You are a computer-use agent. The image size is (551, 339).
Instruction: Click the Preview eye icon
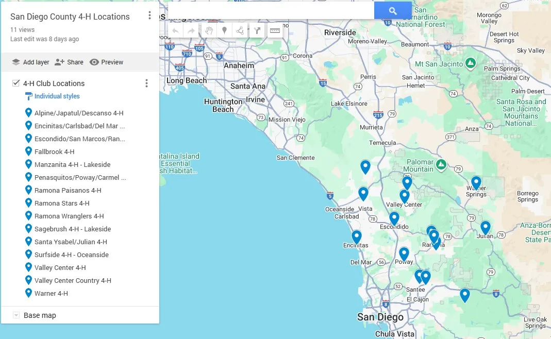click(93, 62)
